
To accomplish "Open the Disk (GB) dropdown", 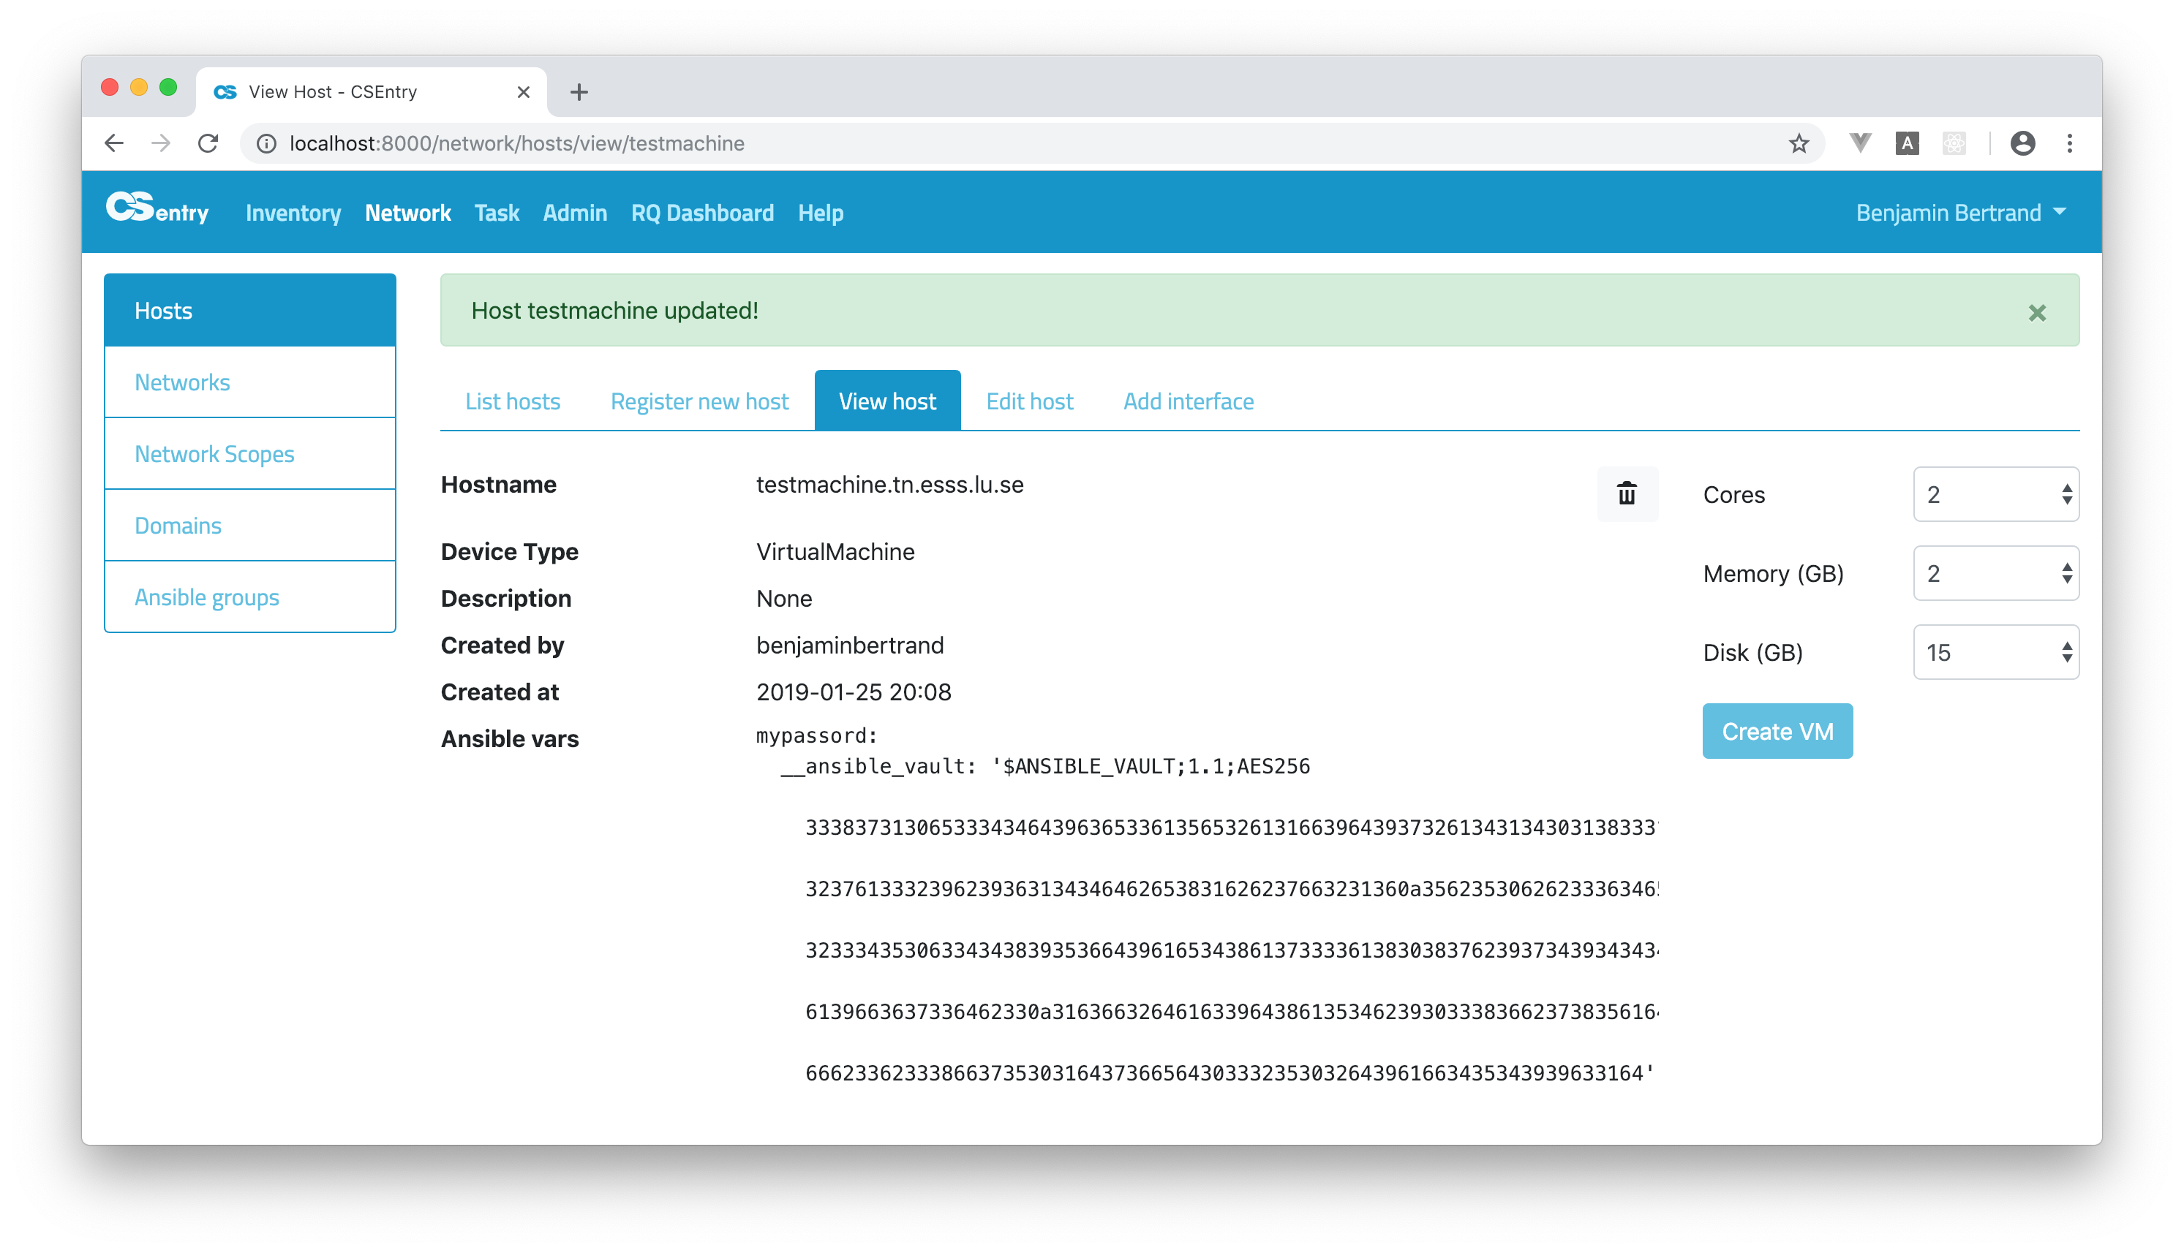I will pos(1995,652).
